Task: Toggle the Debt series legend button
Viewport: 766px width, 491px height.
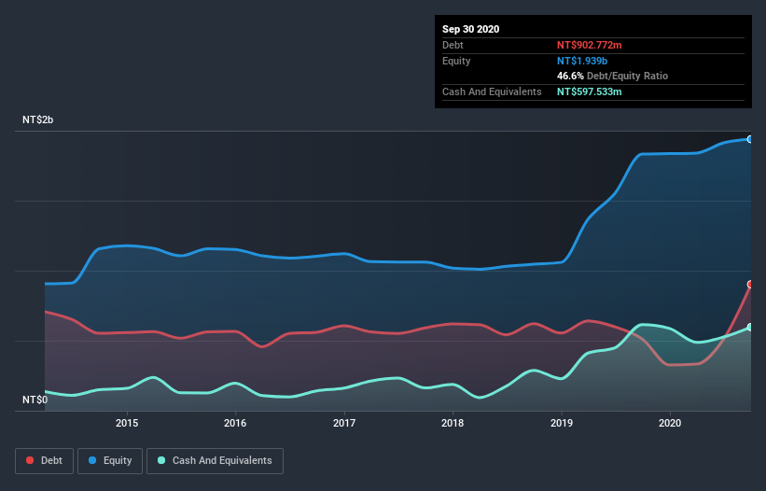Action: 44,461
